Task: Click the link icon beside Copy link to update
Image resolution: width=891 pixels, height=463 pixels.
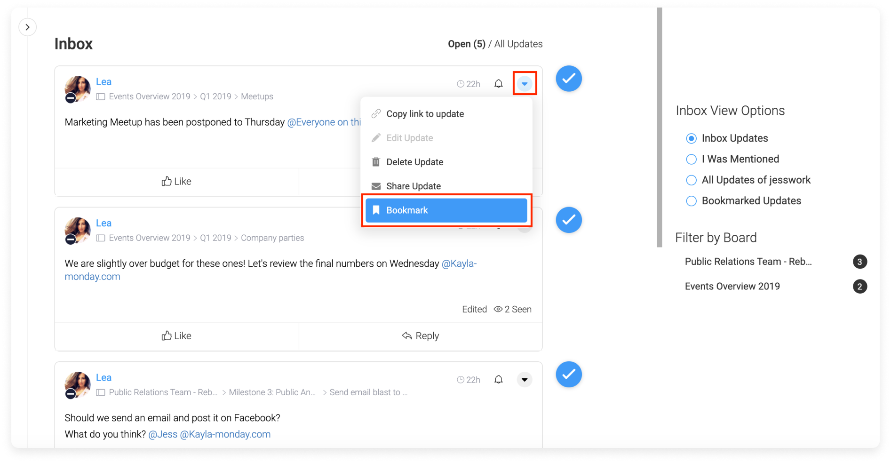Action: coord(376,114)
